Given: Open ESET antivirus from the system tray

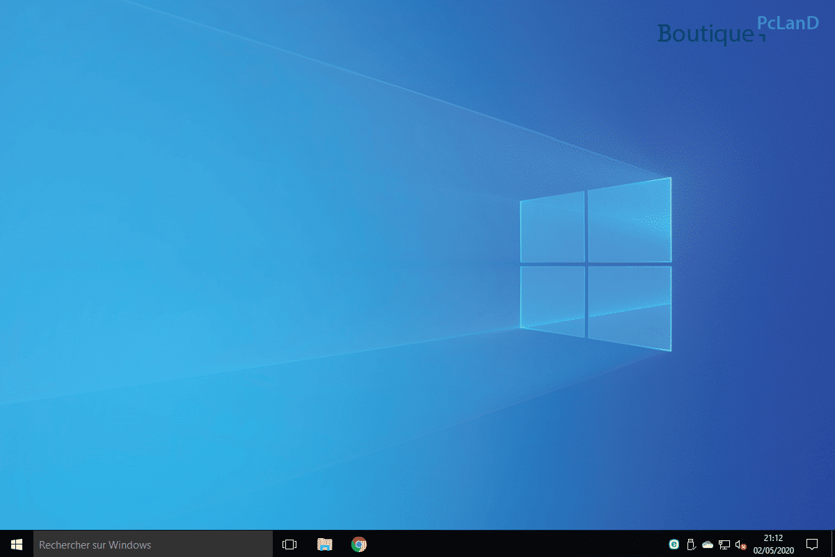Looking at the screenshot, I should tap(674, 543).
